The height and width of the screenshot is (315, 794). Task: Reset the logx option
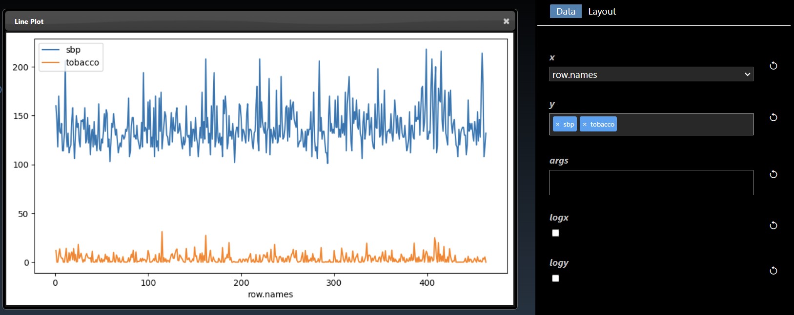point(773,225)
